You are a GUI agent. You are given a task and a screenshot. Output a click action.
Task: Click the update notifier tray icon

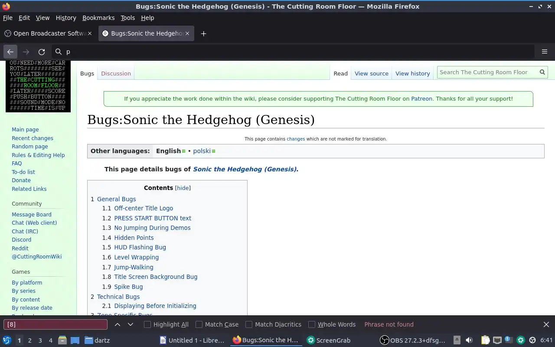[508, 340]
